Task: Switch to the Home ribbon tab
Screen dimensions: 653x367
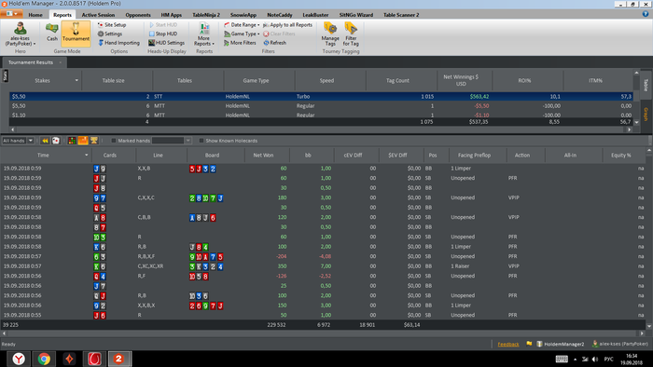Action: pos(35,15)
